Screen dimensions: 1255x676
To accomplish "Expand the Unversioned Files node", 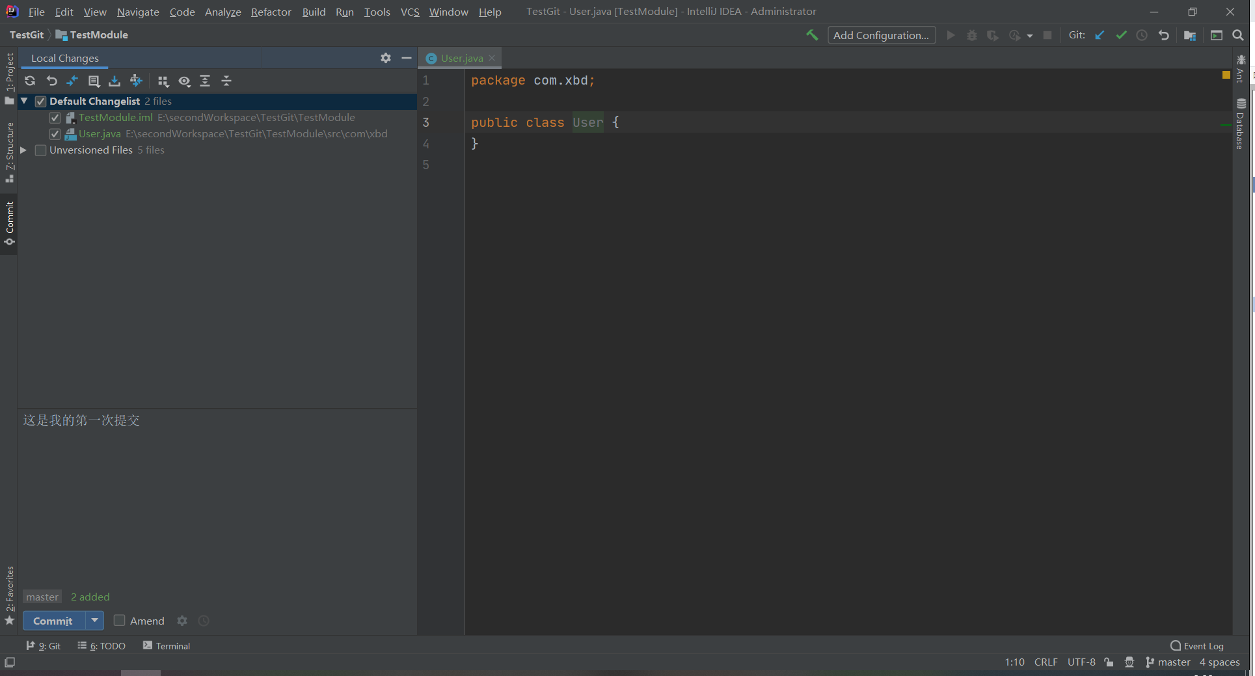I will [x=23, y=150].
